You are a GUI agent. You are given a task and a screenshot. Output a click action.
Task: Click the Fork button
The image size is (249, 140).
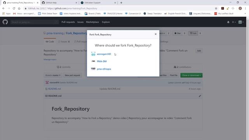coord(193,33)
